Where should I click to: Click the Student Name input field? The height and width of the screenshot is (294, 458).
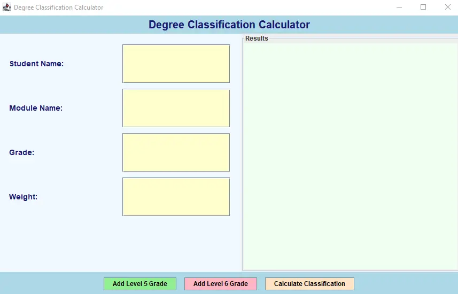coord(176,64)
